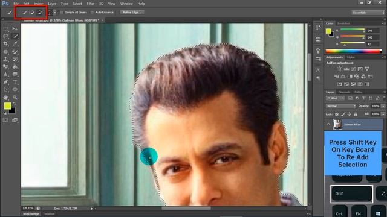Open the Normal blend mode dropdown
Screen dimensions: 387x217
(x=341, y=106)
